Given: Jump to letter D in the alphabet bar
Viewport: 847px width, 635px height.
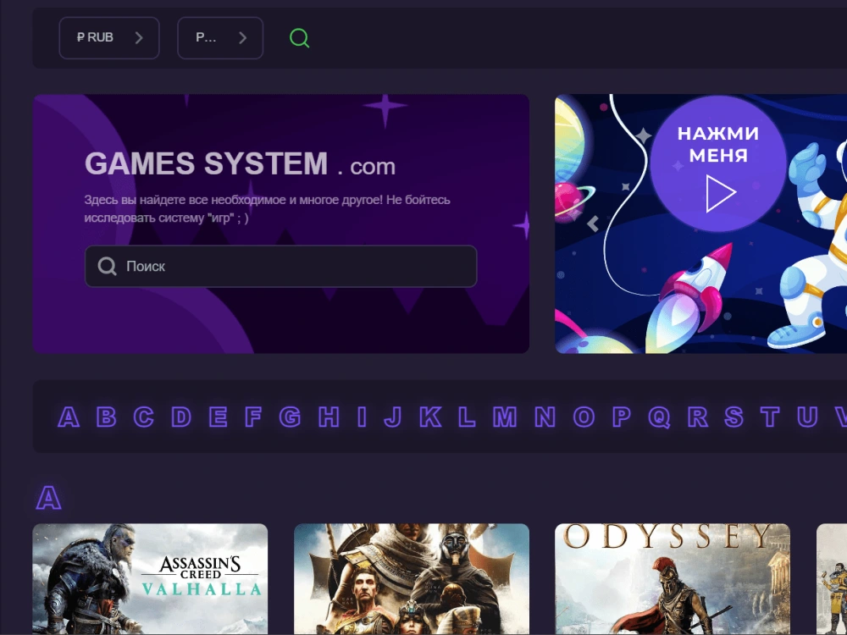Looking at the screenshot, I should coord(181,417).
